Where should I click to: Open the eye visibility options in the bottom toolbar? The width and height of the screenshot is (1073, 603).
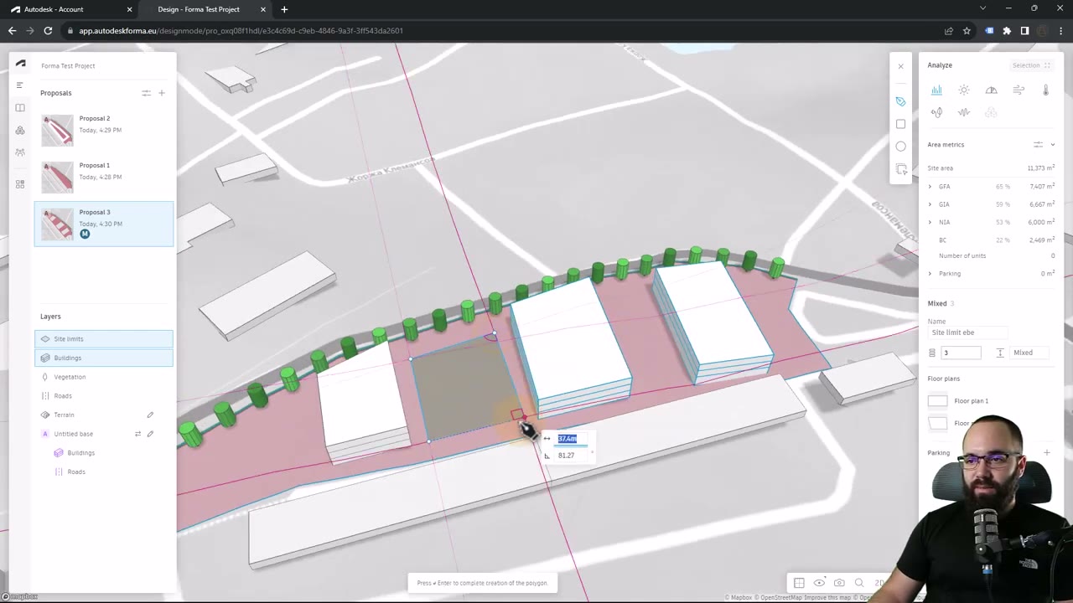(819, 583)
